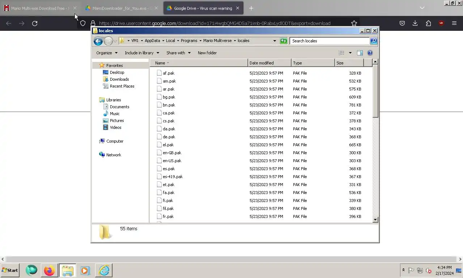Open the Include in library dropdown
463x278 pixels.
(142, 53)
